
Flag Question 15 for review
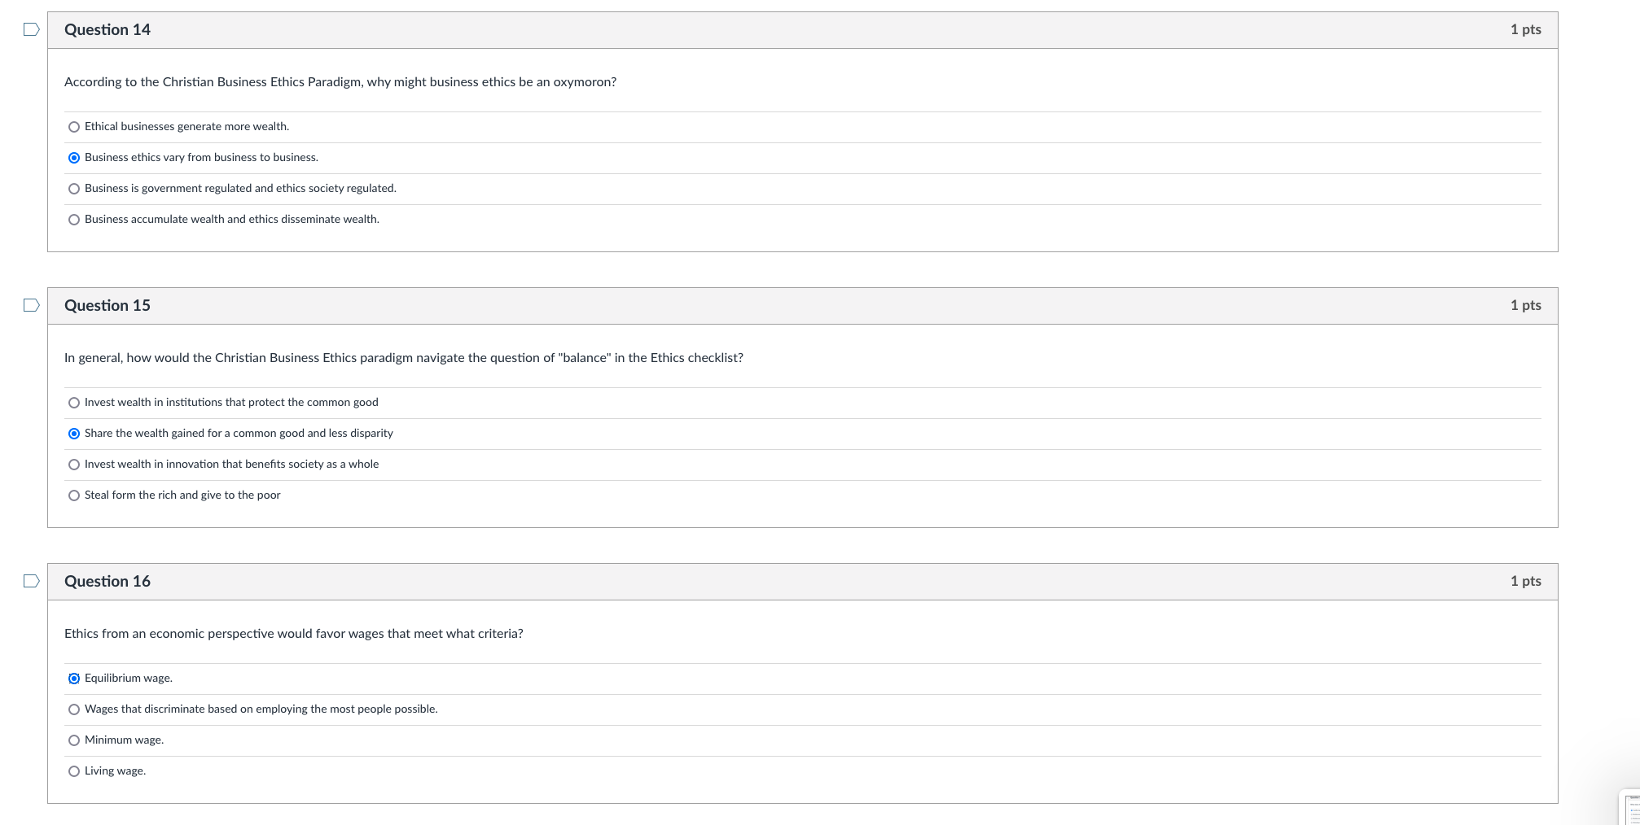click(32, 306)
